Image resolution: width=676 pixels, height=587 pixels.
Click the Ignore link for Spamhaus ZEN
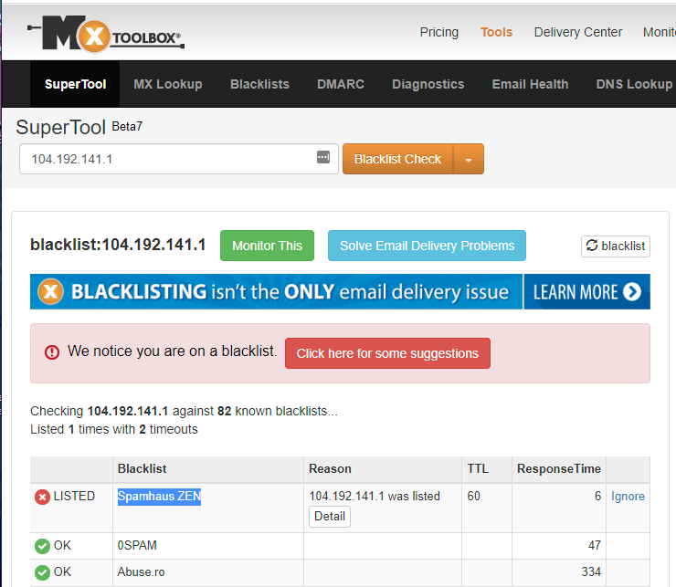(x=628, y=497)
